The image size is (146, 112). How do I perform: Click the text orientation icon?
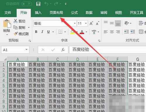(126, 23)
